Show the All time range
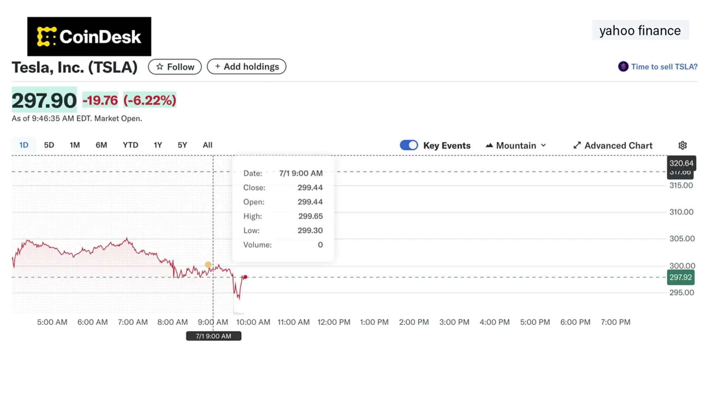 pos(207,145)
